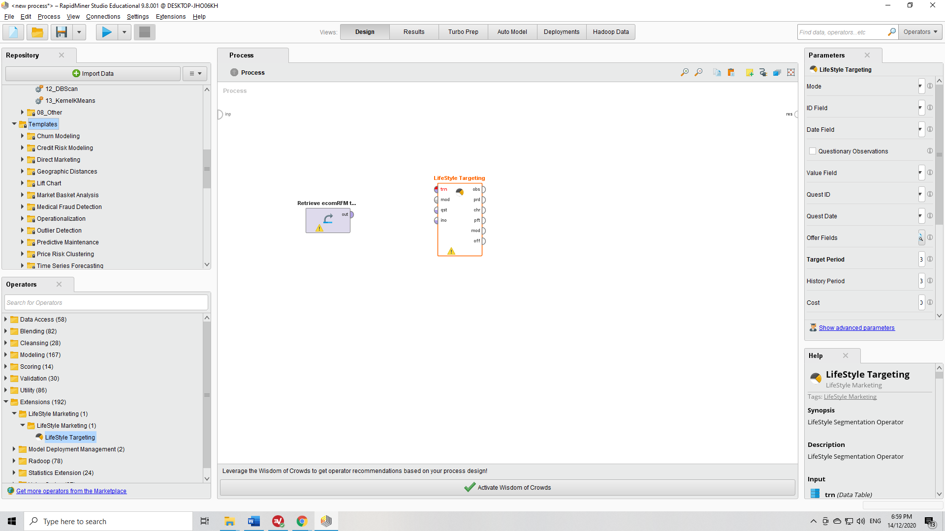Viewport: 945px width, 531px height.
Task: Collapse the Templates repository folder
Action: [x=14, y=124]
